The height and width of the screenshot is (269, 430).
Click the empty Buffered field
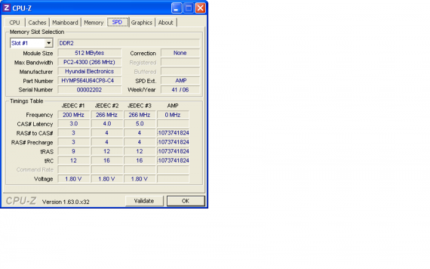point(180,71)
